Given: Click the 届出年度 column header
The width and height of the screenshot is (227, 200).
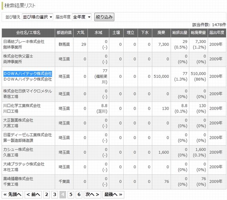Looking at the screenshot, I should coord(217,33).
